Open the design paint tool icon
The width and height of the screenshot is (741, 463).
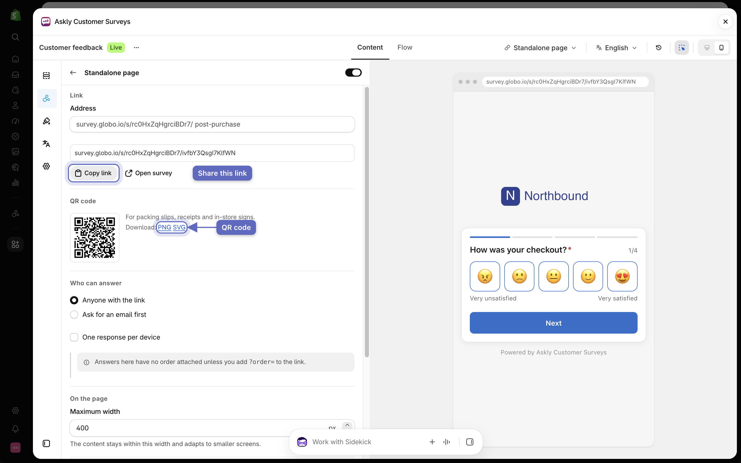tap(47, 121)
